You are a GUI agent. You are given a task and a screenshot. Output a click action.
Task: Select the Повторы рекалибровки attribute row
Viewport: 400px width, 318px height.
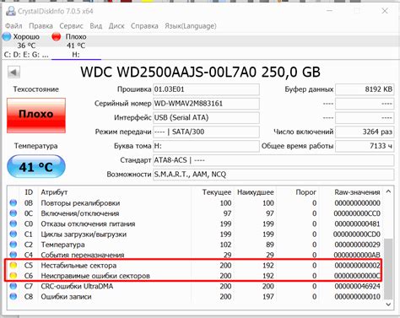[x=195, y=203]
